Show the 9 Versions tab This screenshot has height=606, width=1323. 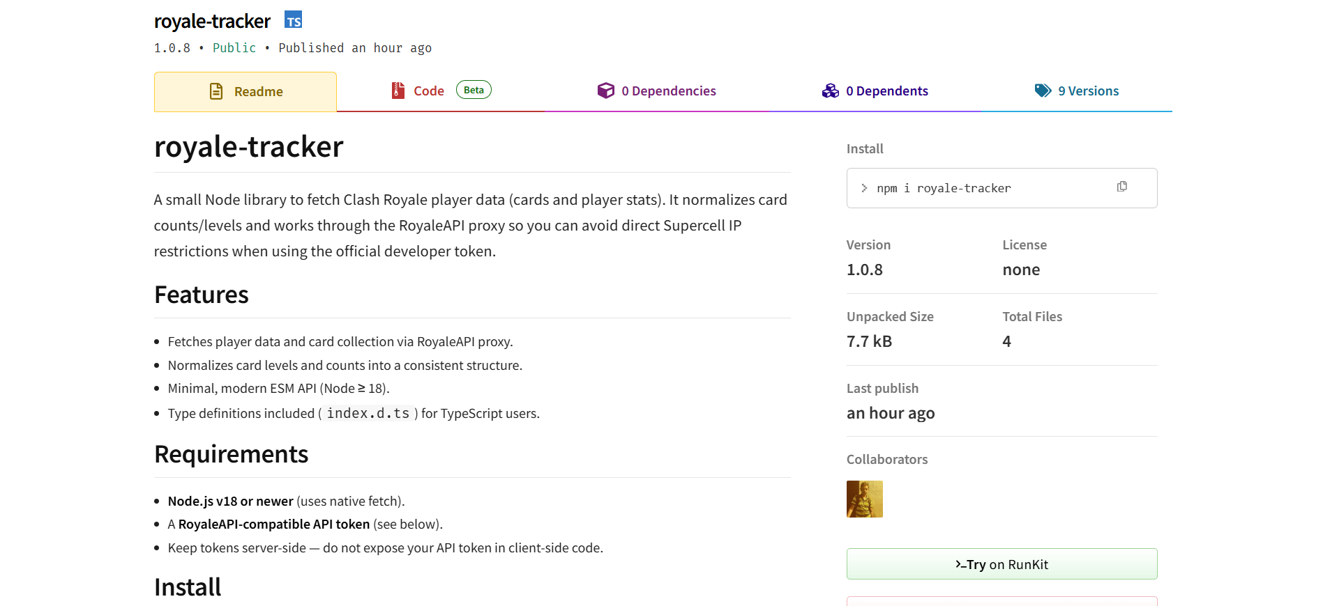click(1088, 91)
